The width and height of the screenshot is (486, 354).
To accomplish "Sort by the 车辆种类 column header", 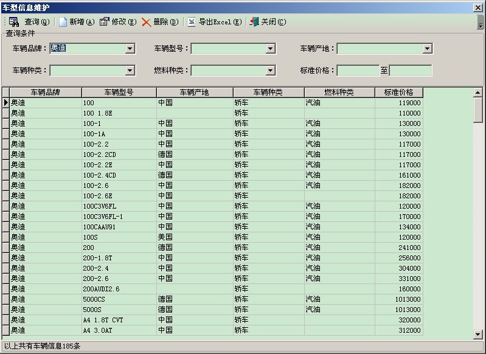I will (x=268, y=92).
